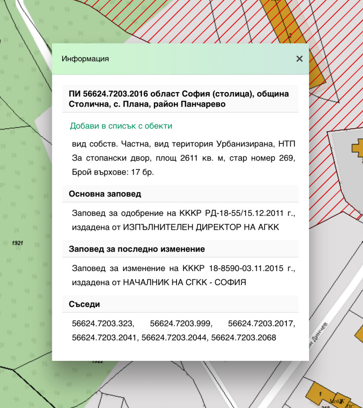Click the Съседи section header
This screenshot has width=363, height=408.
(x=84, y=304)
